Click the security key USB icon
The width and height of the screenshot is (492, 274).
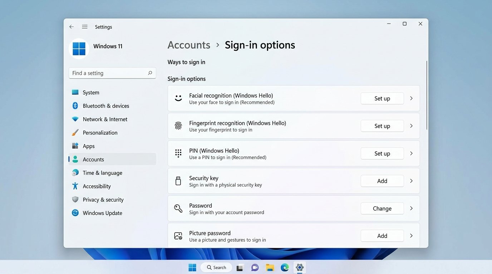(x=178, y=181)
